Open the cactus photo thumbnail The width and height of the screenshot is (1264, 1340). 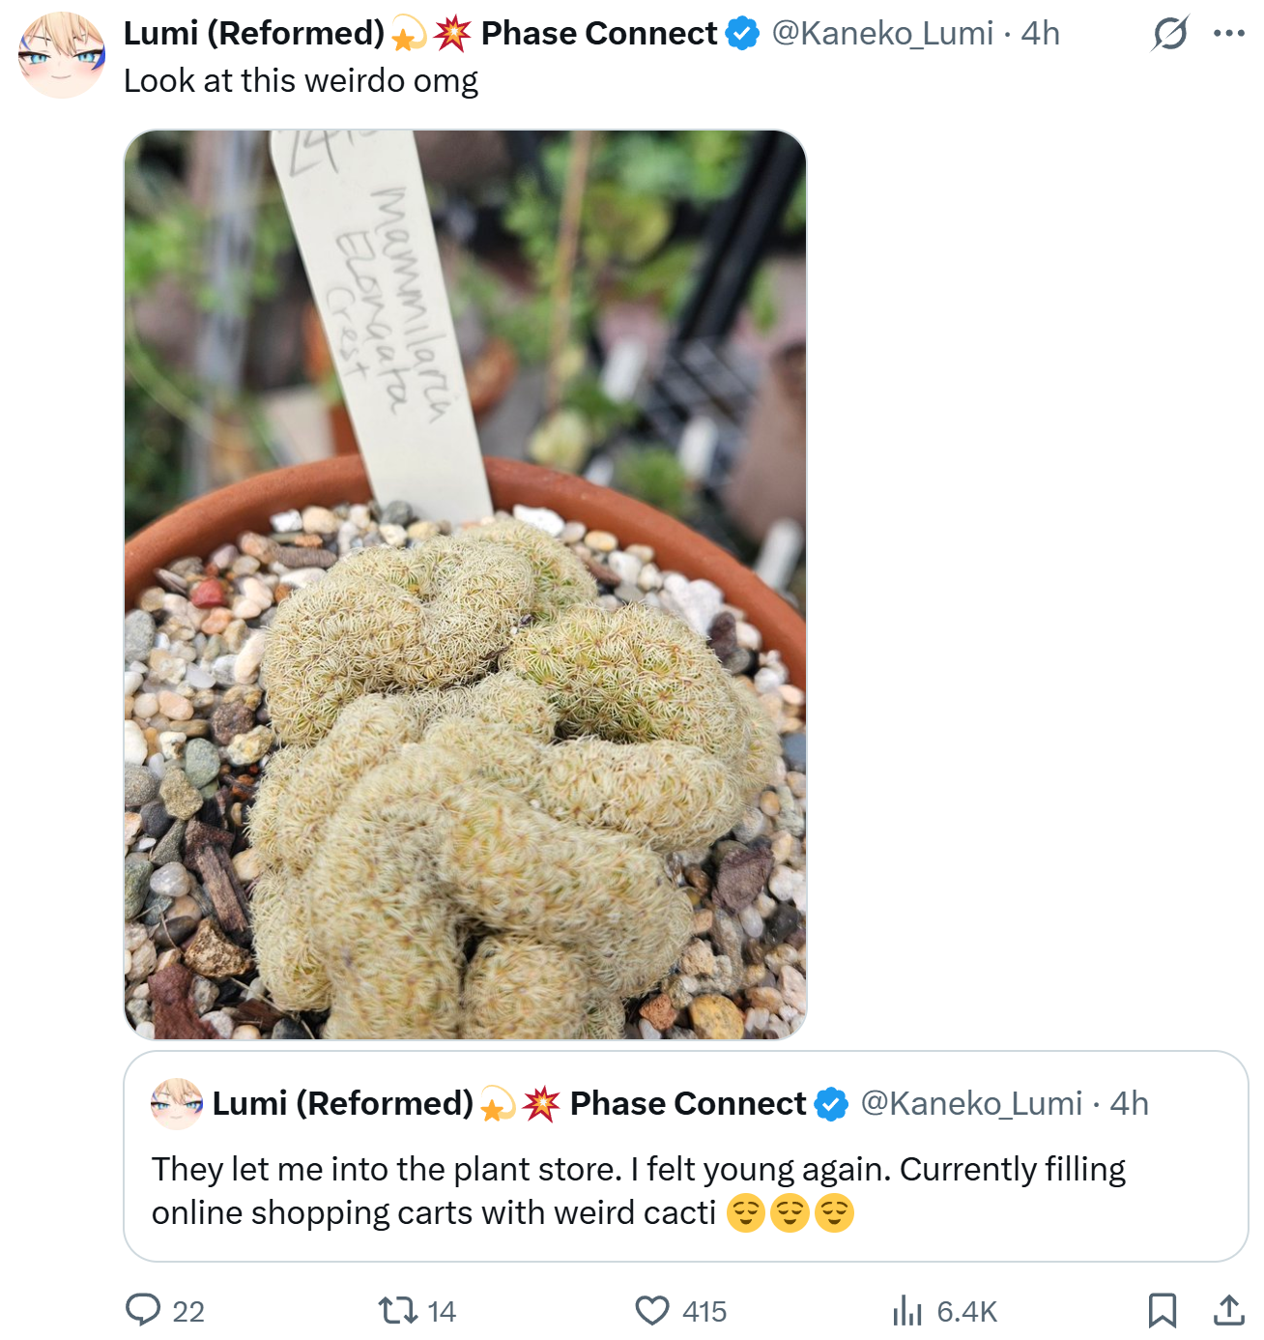[465, 585]
